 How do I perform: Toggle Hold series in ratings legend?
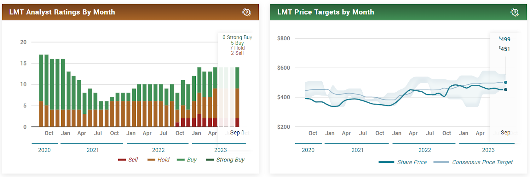pos(158,160)
